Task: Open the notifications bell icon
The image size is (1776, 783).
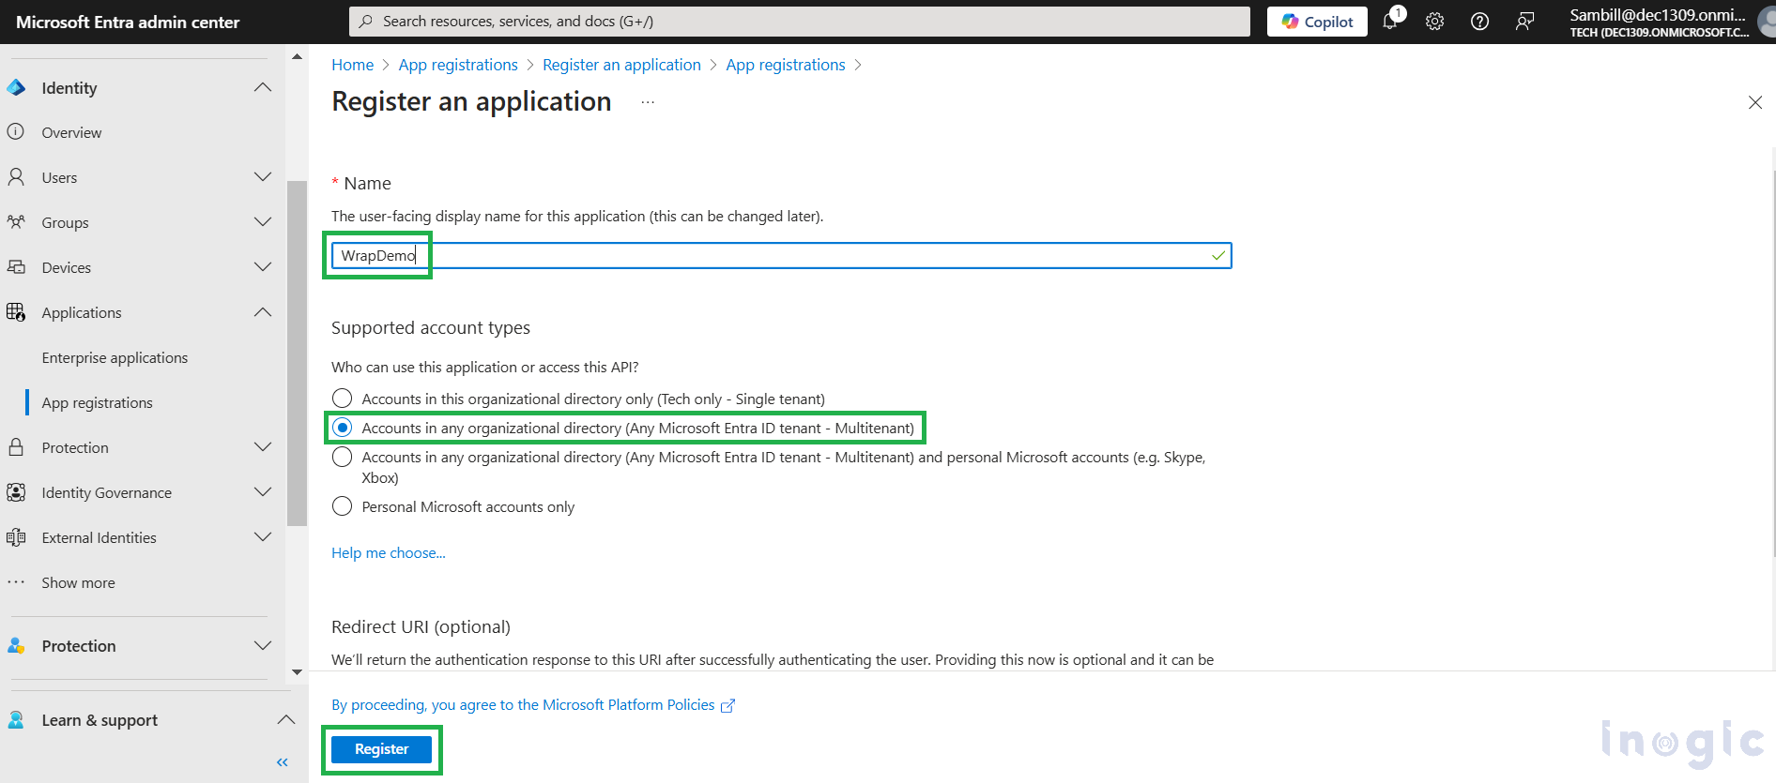Action: pos(1390,21)
